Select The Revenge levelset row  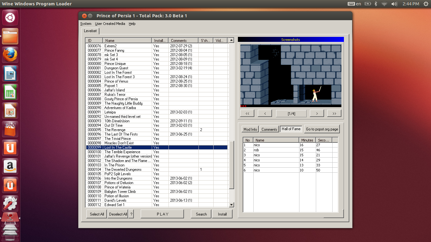157,130
